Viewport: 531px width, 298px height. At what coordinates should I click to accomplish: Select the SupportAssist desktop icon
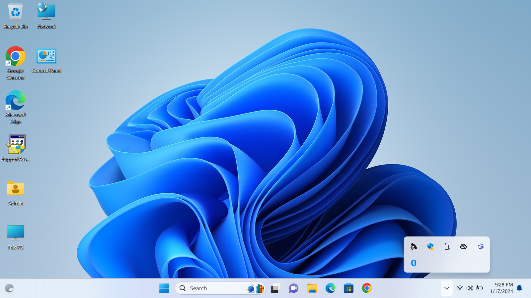point(15,148)
